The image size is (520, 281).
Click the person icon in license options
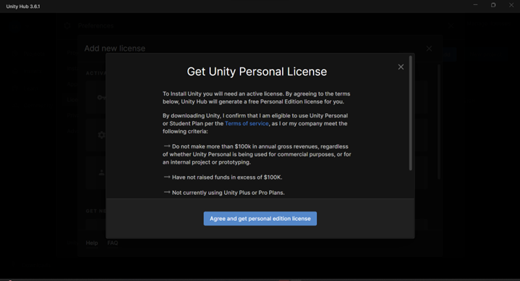point(102,172)
